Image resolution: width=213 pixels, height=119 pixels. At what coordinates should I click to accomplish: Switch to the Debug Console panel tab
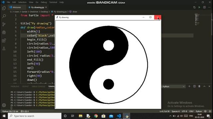(39, 87)
